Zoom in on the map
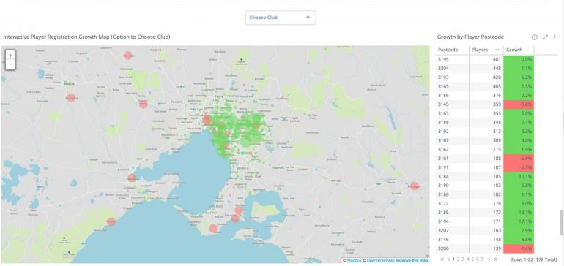This screenshot has width=564, height=266. (10, 56)
